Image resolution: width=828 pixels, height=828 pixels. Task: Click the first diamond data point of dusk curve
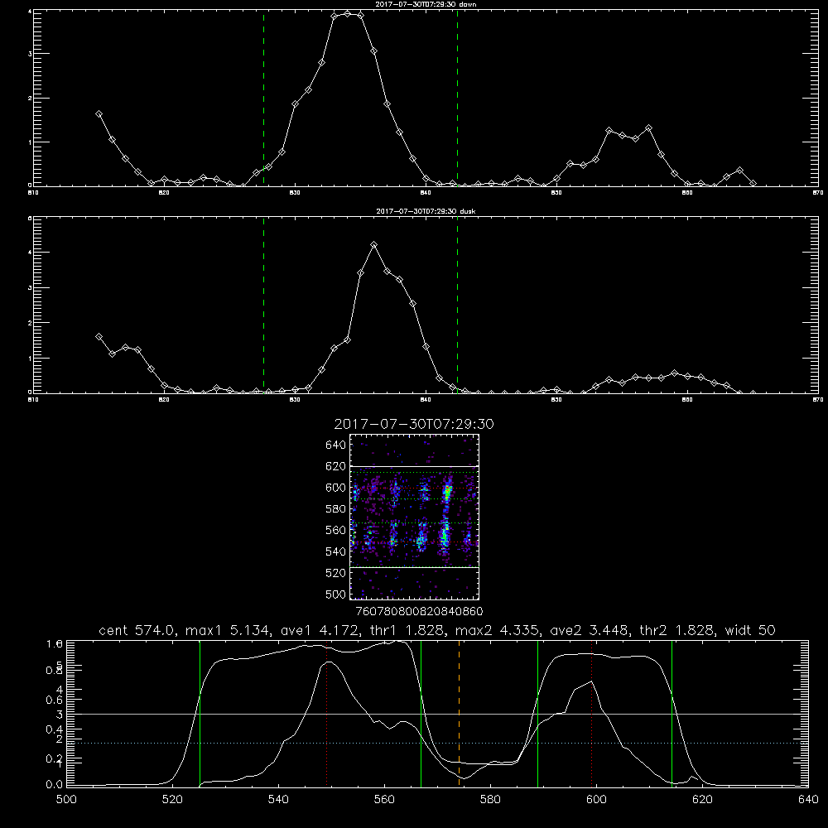(99, 337)
